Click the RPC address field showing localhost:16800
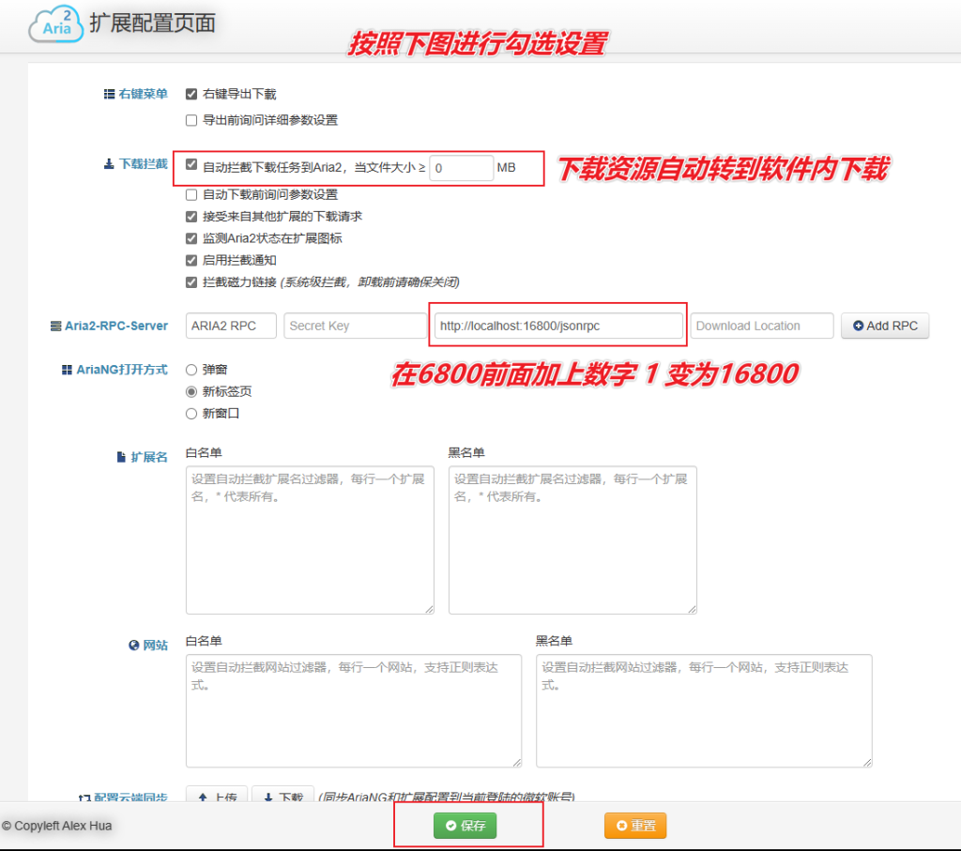 coord(557,325)
